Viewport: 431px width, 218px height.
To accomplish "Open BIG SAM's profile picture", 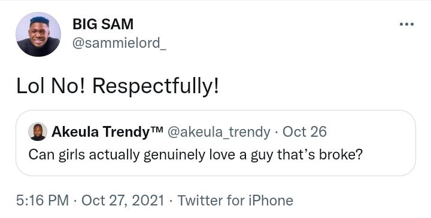I will [38, 34].
